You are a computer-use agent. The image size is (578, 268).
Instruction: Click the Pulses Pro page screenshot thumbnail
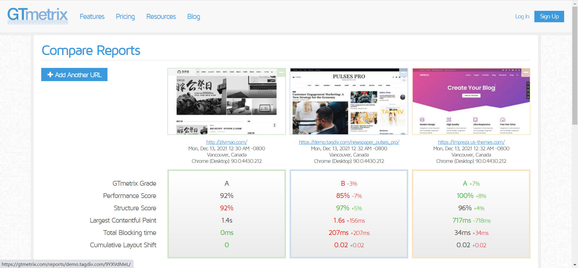[x=349, y=102]
